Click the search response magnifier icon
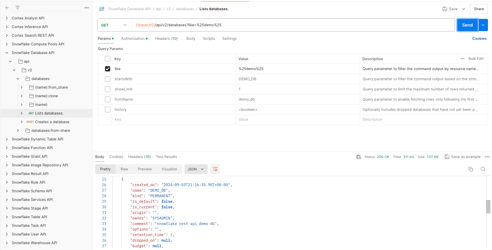Screen dimensions: 492x250 [483, 169]
